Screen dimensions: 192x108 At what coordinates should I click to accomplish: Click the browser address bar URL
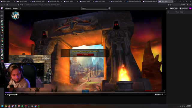[42, 5]
